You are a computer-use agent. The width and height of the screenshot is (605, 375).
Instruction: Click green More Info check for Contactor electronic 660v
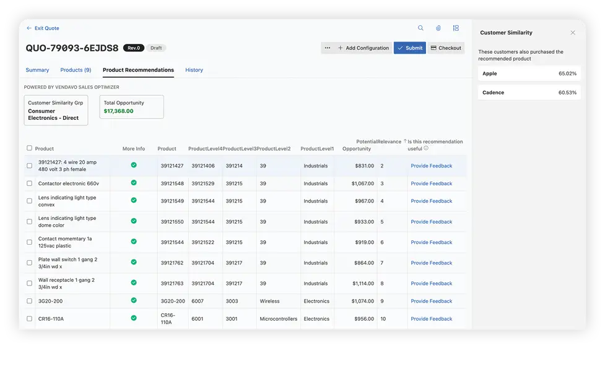coord(134,183)
